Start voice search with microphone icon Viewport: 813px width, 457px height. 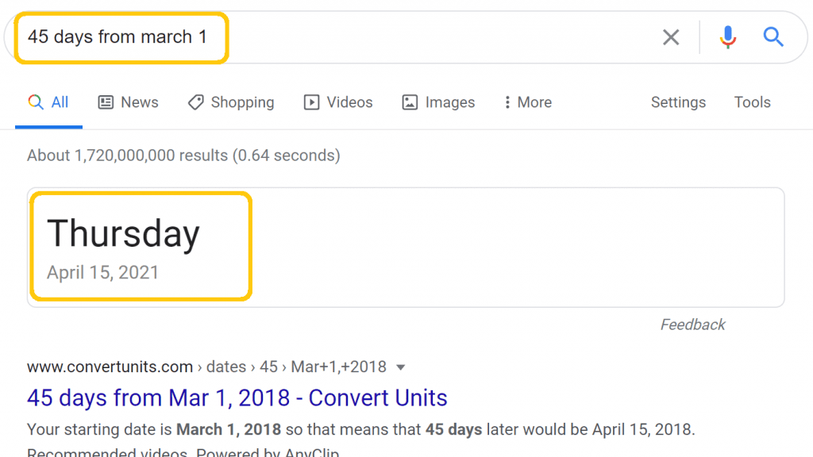pos(727,37)
